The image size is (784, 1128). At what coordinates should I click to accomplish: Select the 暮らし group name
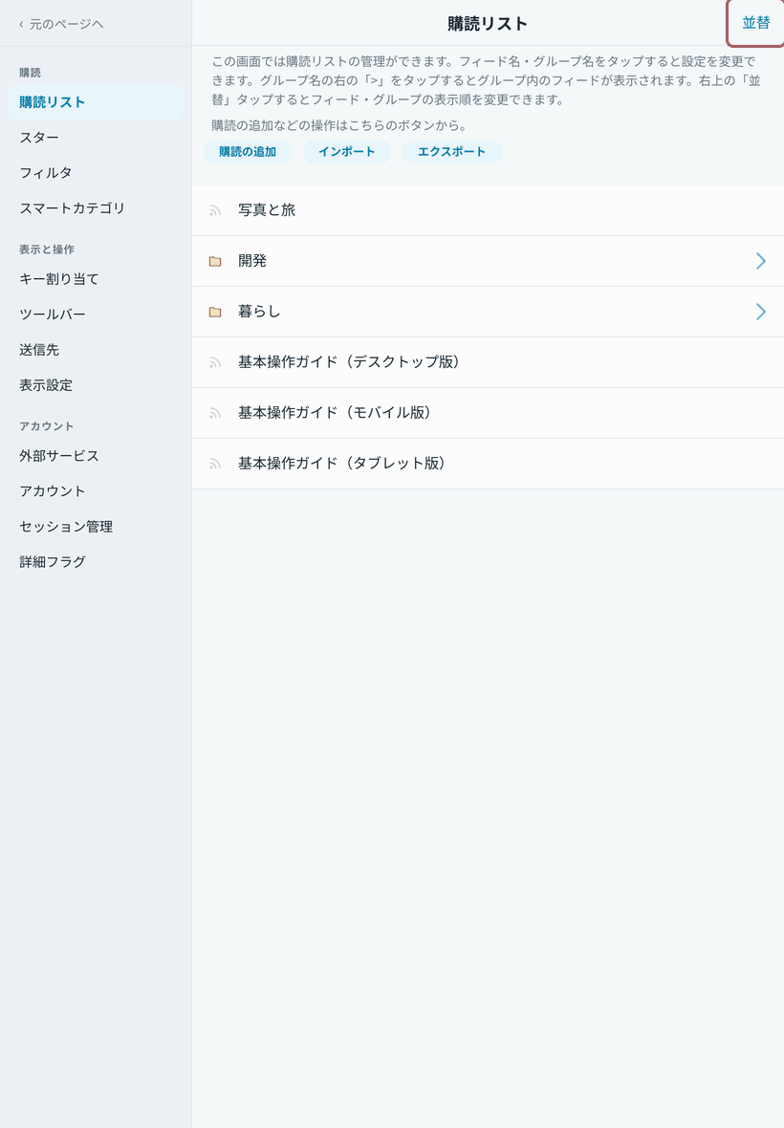pyautogui.click(x=260, y=312)
